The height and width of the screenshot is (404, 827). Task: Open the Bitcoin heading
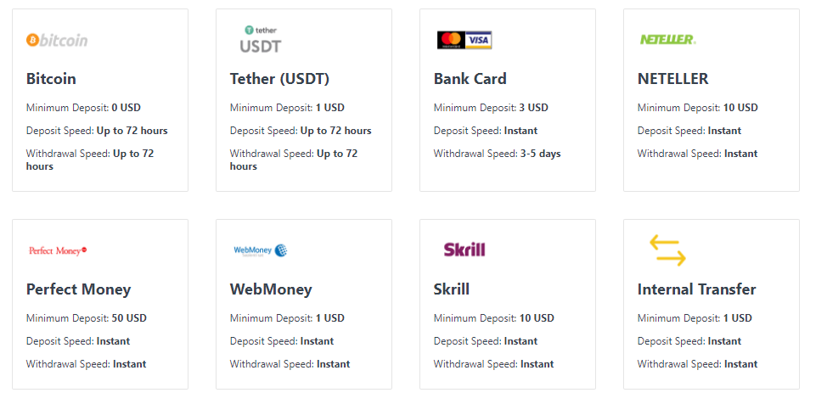coord(51,79)
